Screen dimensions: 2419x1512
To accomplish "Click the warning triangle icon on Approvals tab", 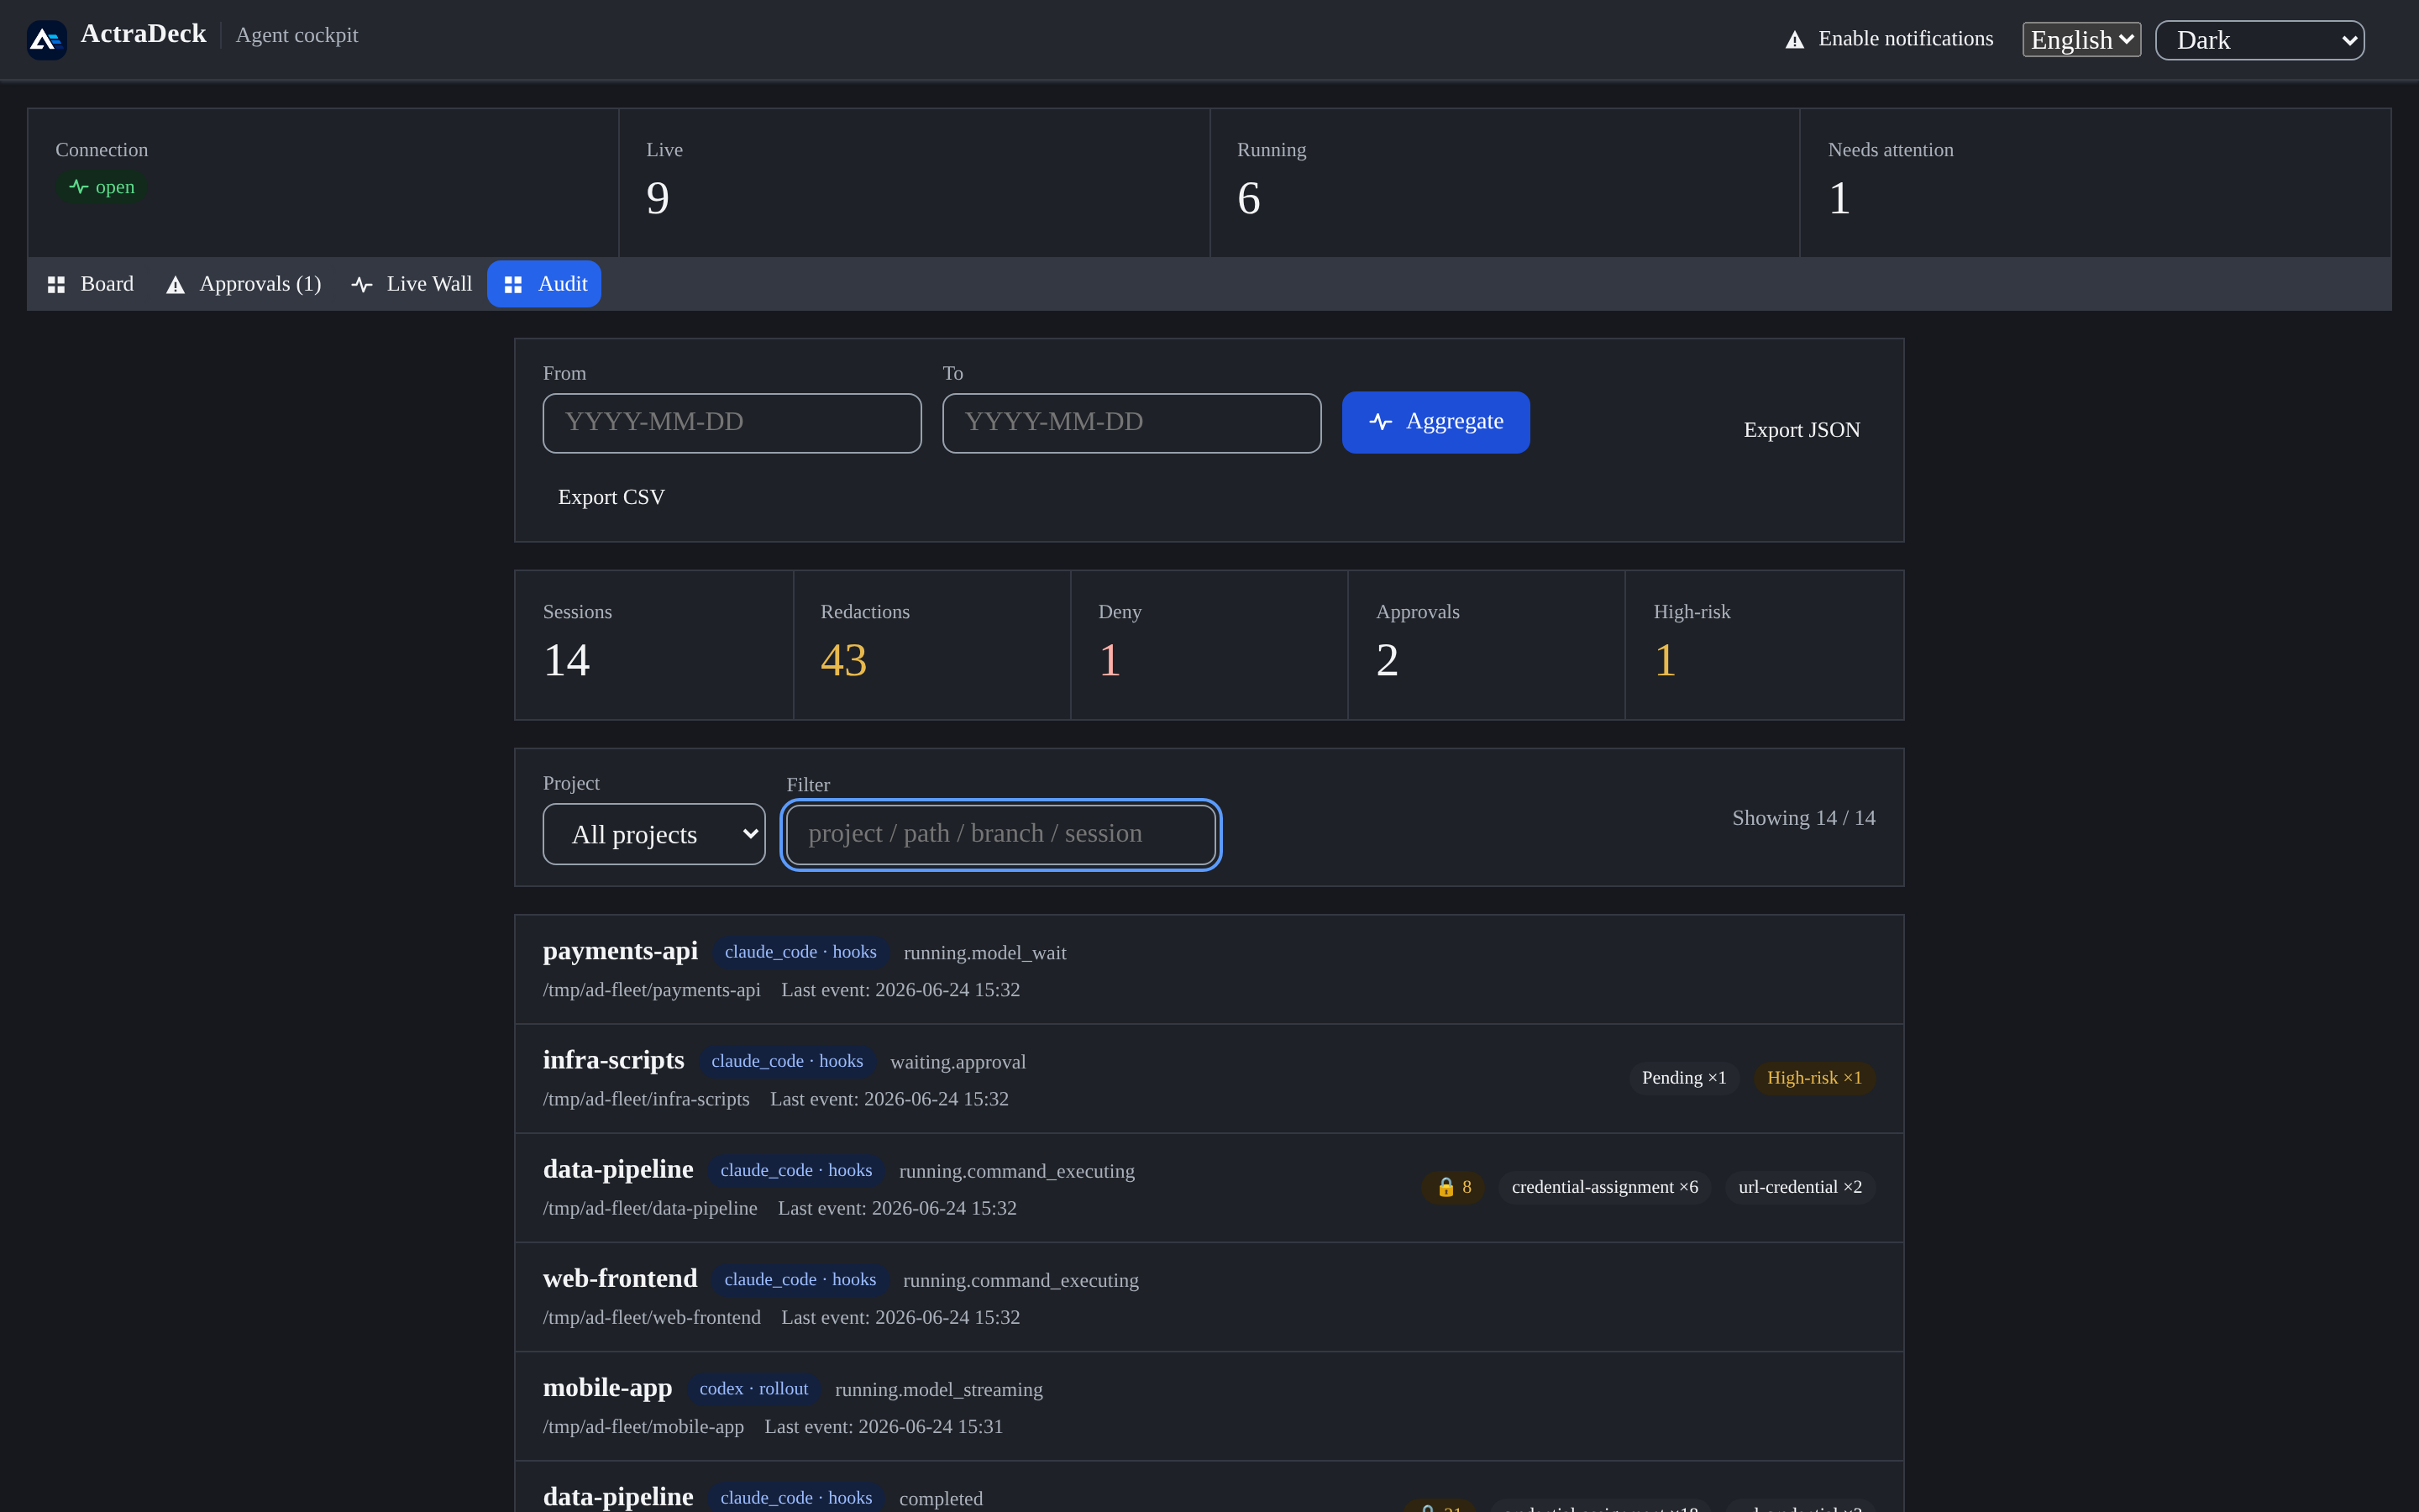I will (x=175, y=285).
